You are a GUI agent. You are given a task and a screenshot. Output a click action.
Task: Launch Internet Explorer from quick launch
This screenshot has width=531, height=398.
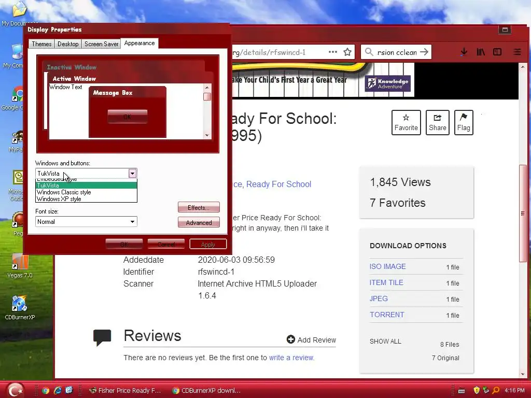pos(58,390)
